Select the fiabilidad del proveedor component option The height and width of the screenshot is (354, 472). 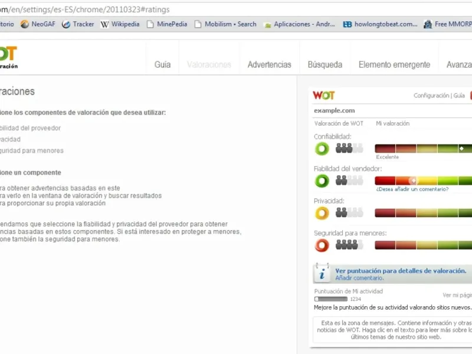pos(30,128)
